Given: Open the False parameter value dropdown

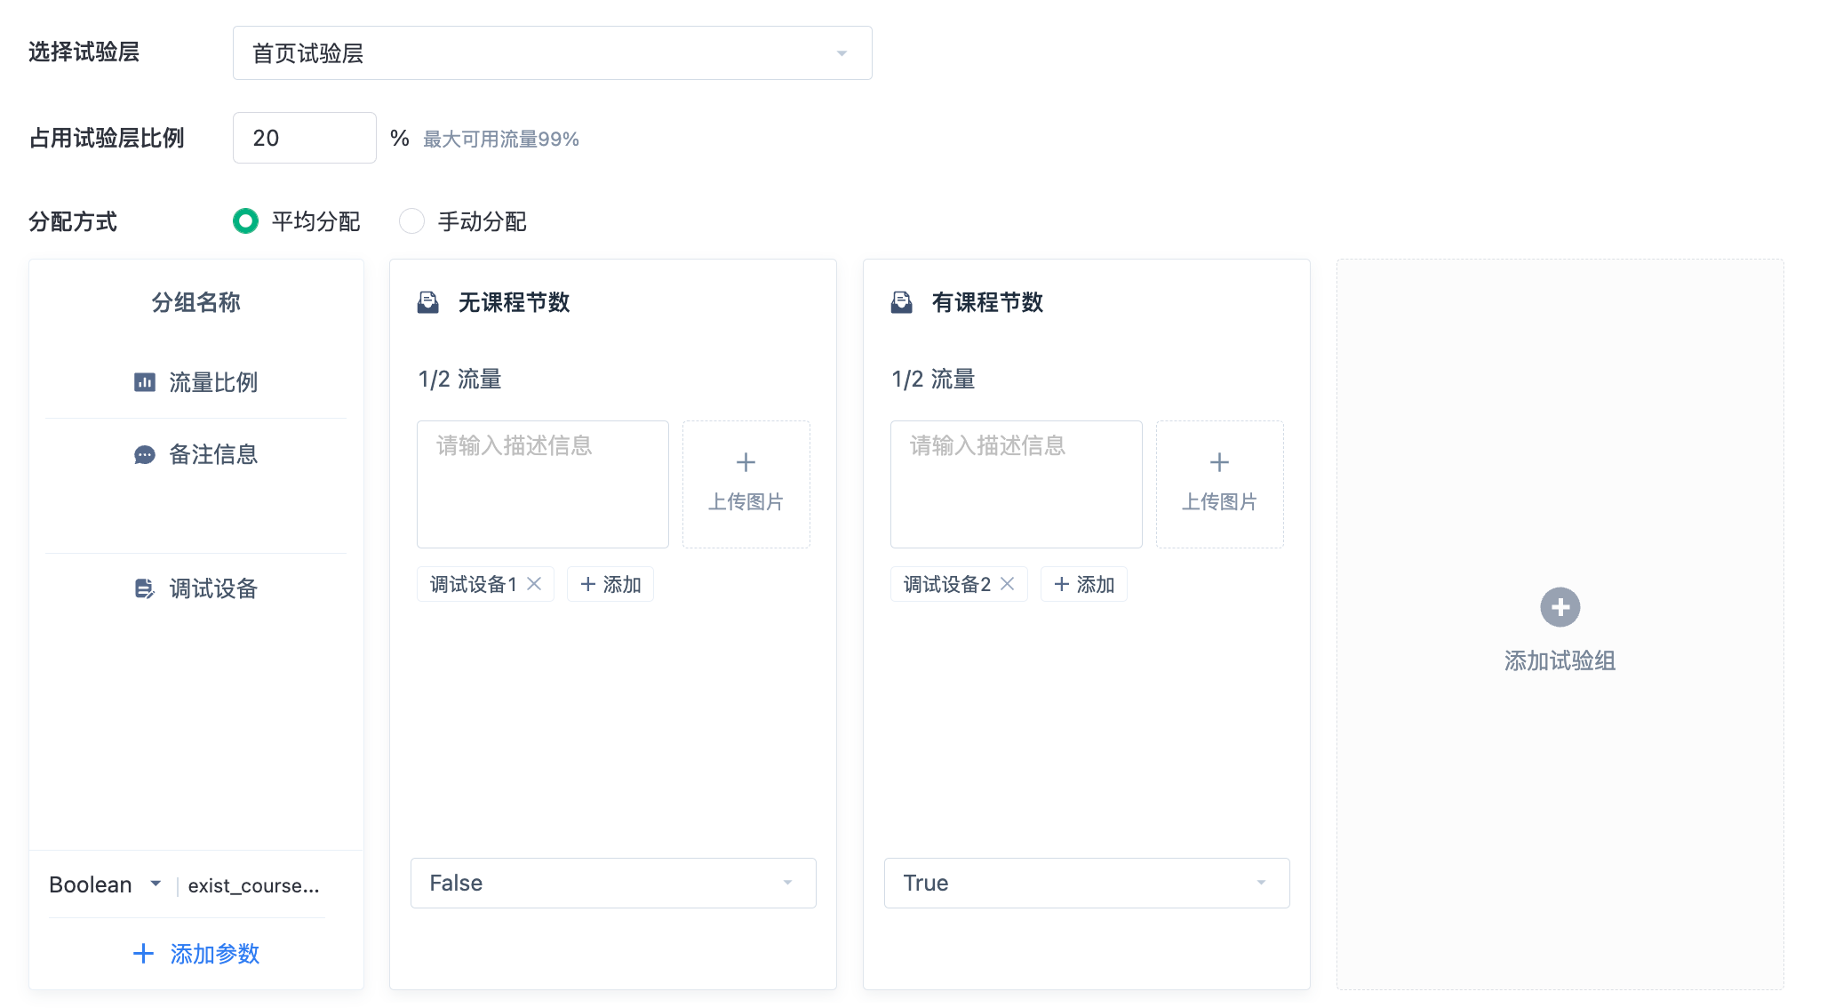Looking at the screenshot, I should pos(613,883).
